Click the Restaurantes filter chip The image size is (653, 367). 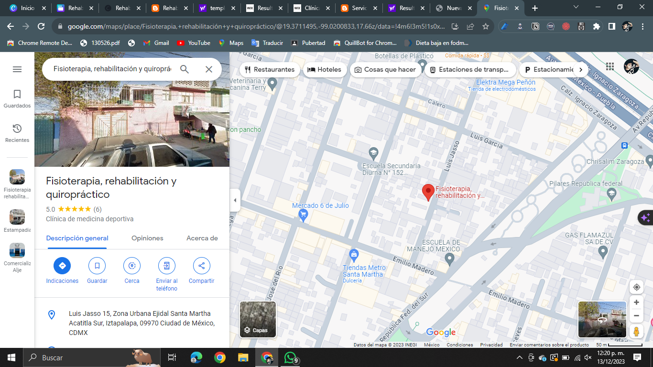coord(270,70)
